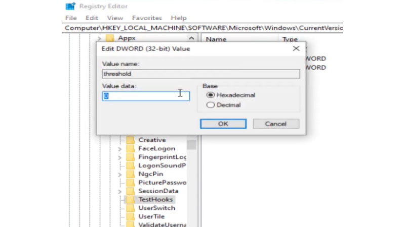Open the Edit menu
The image size is (405, 227).
pyautogui.click(x=92, y=18)
